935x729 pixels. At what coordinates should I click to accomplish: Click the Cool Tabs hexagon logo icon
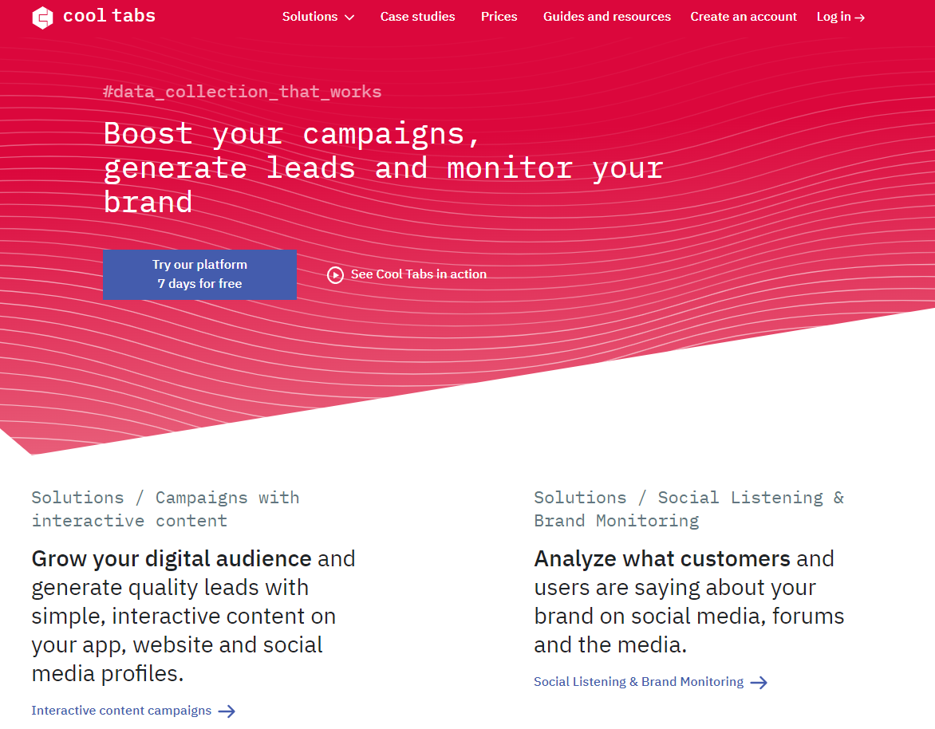42,18
